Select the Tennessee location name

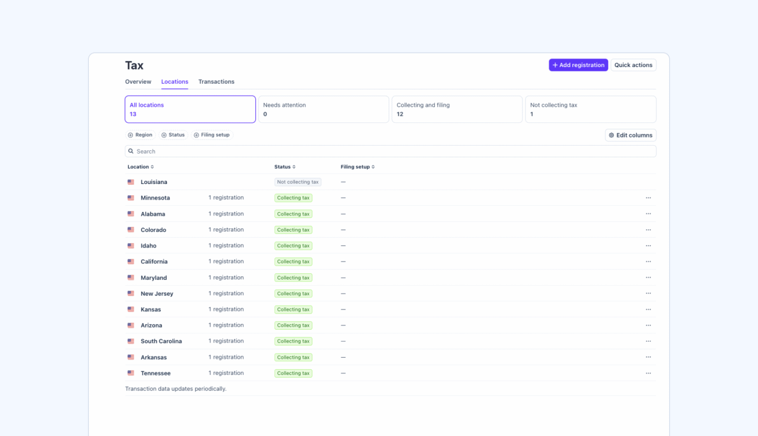[155, 373]
